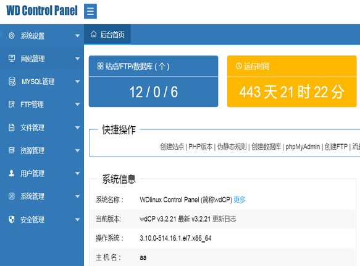Click the 创建站点 quick link

pyautogui.click(x=172, y=147)
